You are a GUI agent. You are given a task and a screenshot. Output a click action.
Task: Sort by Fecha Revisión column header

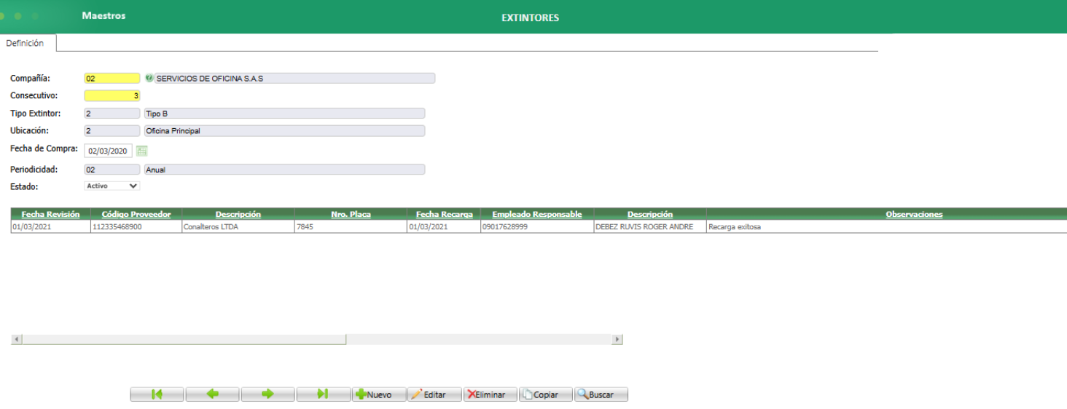(x=50, y=214)
